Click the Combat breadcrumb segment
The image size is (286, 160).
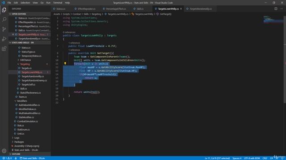coord(76,14)
